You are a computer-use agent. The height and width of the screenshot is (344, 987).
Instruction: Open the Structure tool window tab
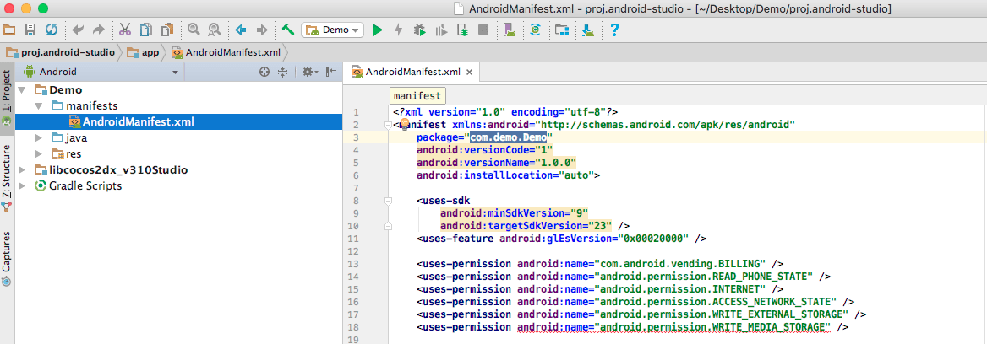[x=7, y=175]
